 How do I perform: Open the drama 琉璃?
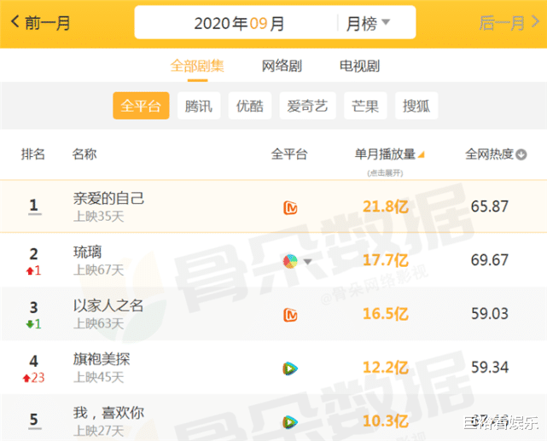87,252
